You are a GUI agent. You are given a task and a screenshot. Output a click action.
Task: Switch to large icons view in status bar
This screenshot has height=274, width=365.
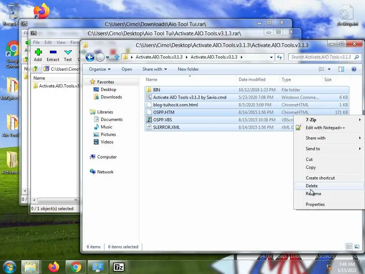(356, 247)
